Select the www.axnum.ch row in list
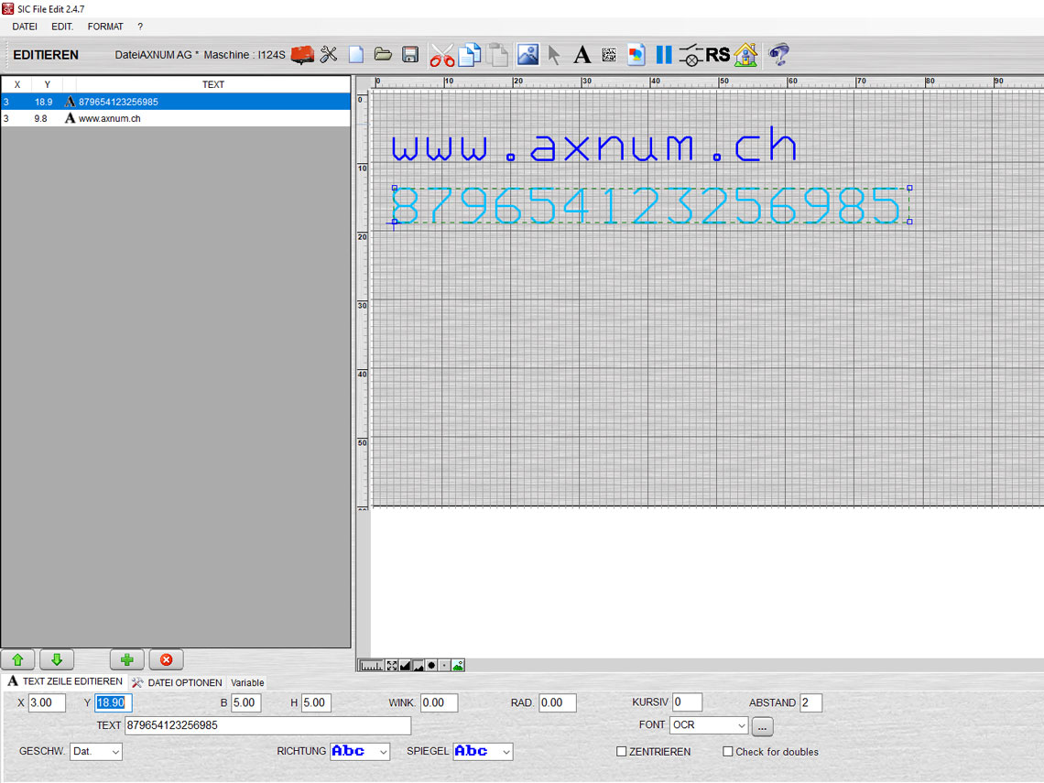This screenshot has width=1044, height=783. [109, 118]
